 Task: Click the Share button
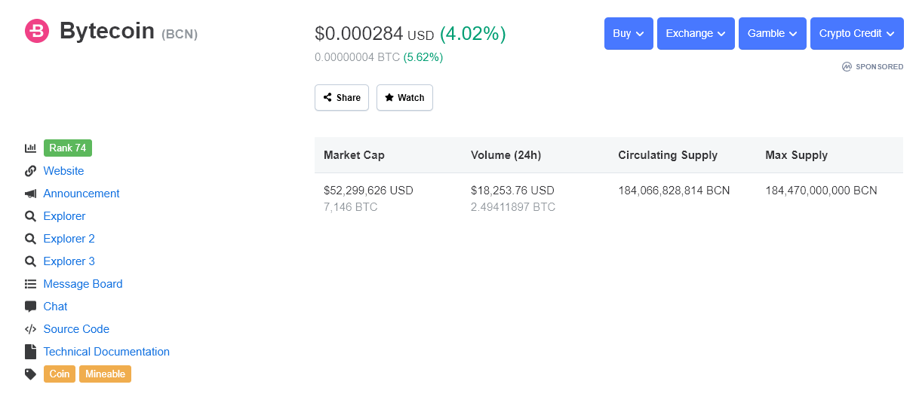point(342,98)
